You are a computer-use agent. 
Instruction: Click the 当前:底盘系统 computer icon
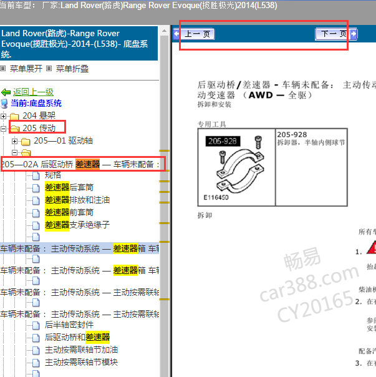(4, 104)
